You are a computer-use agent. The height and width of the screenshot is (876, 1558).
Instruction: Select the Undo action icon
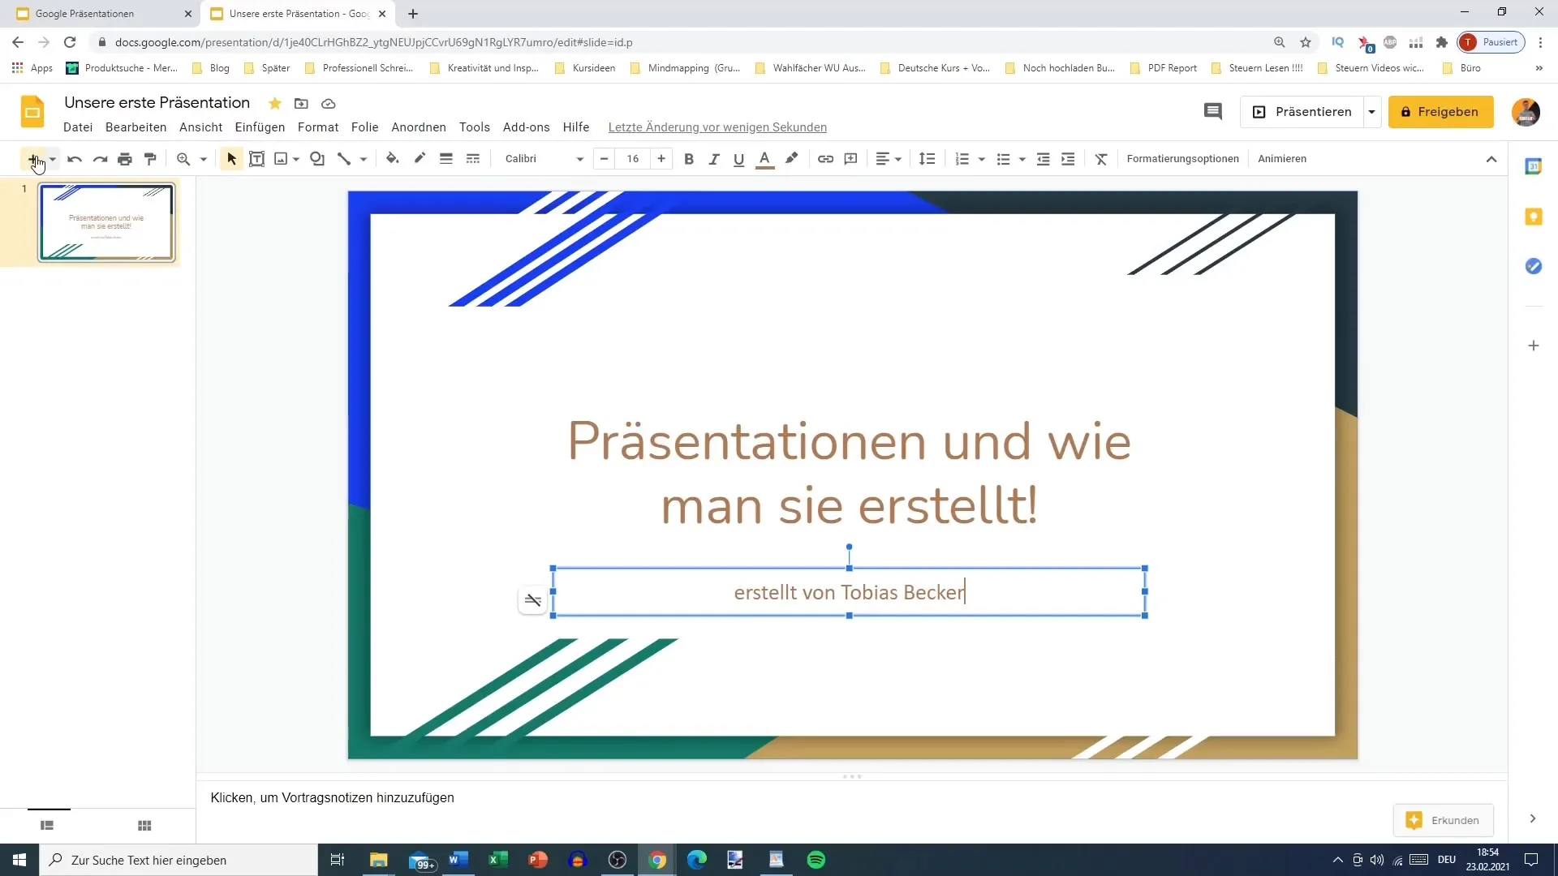[74, 158]
